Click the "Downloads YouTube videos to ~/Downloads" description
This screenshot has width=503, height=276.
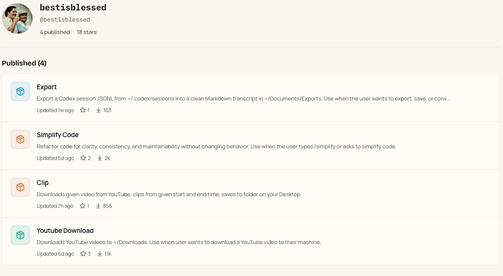click(x=178, y=242)
